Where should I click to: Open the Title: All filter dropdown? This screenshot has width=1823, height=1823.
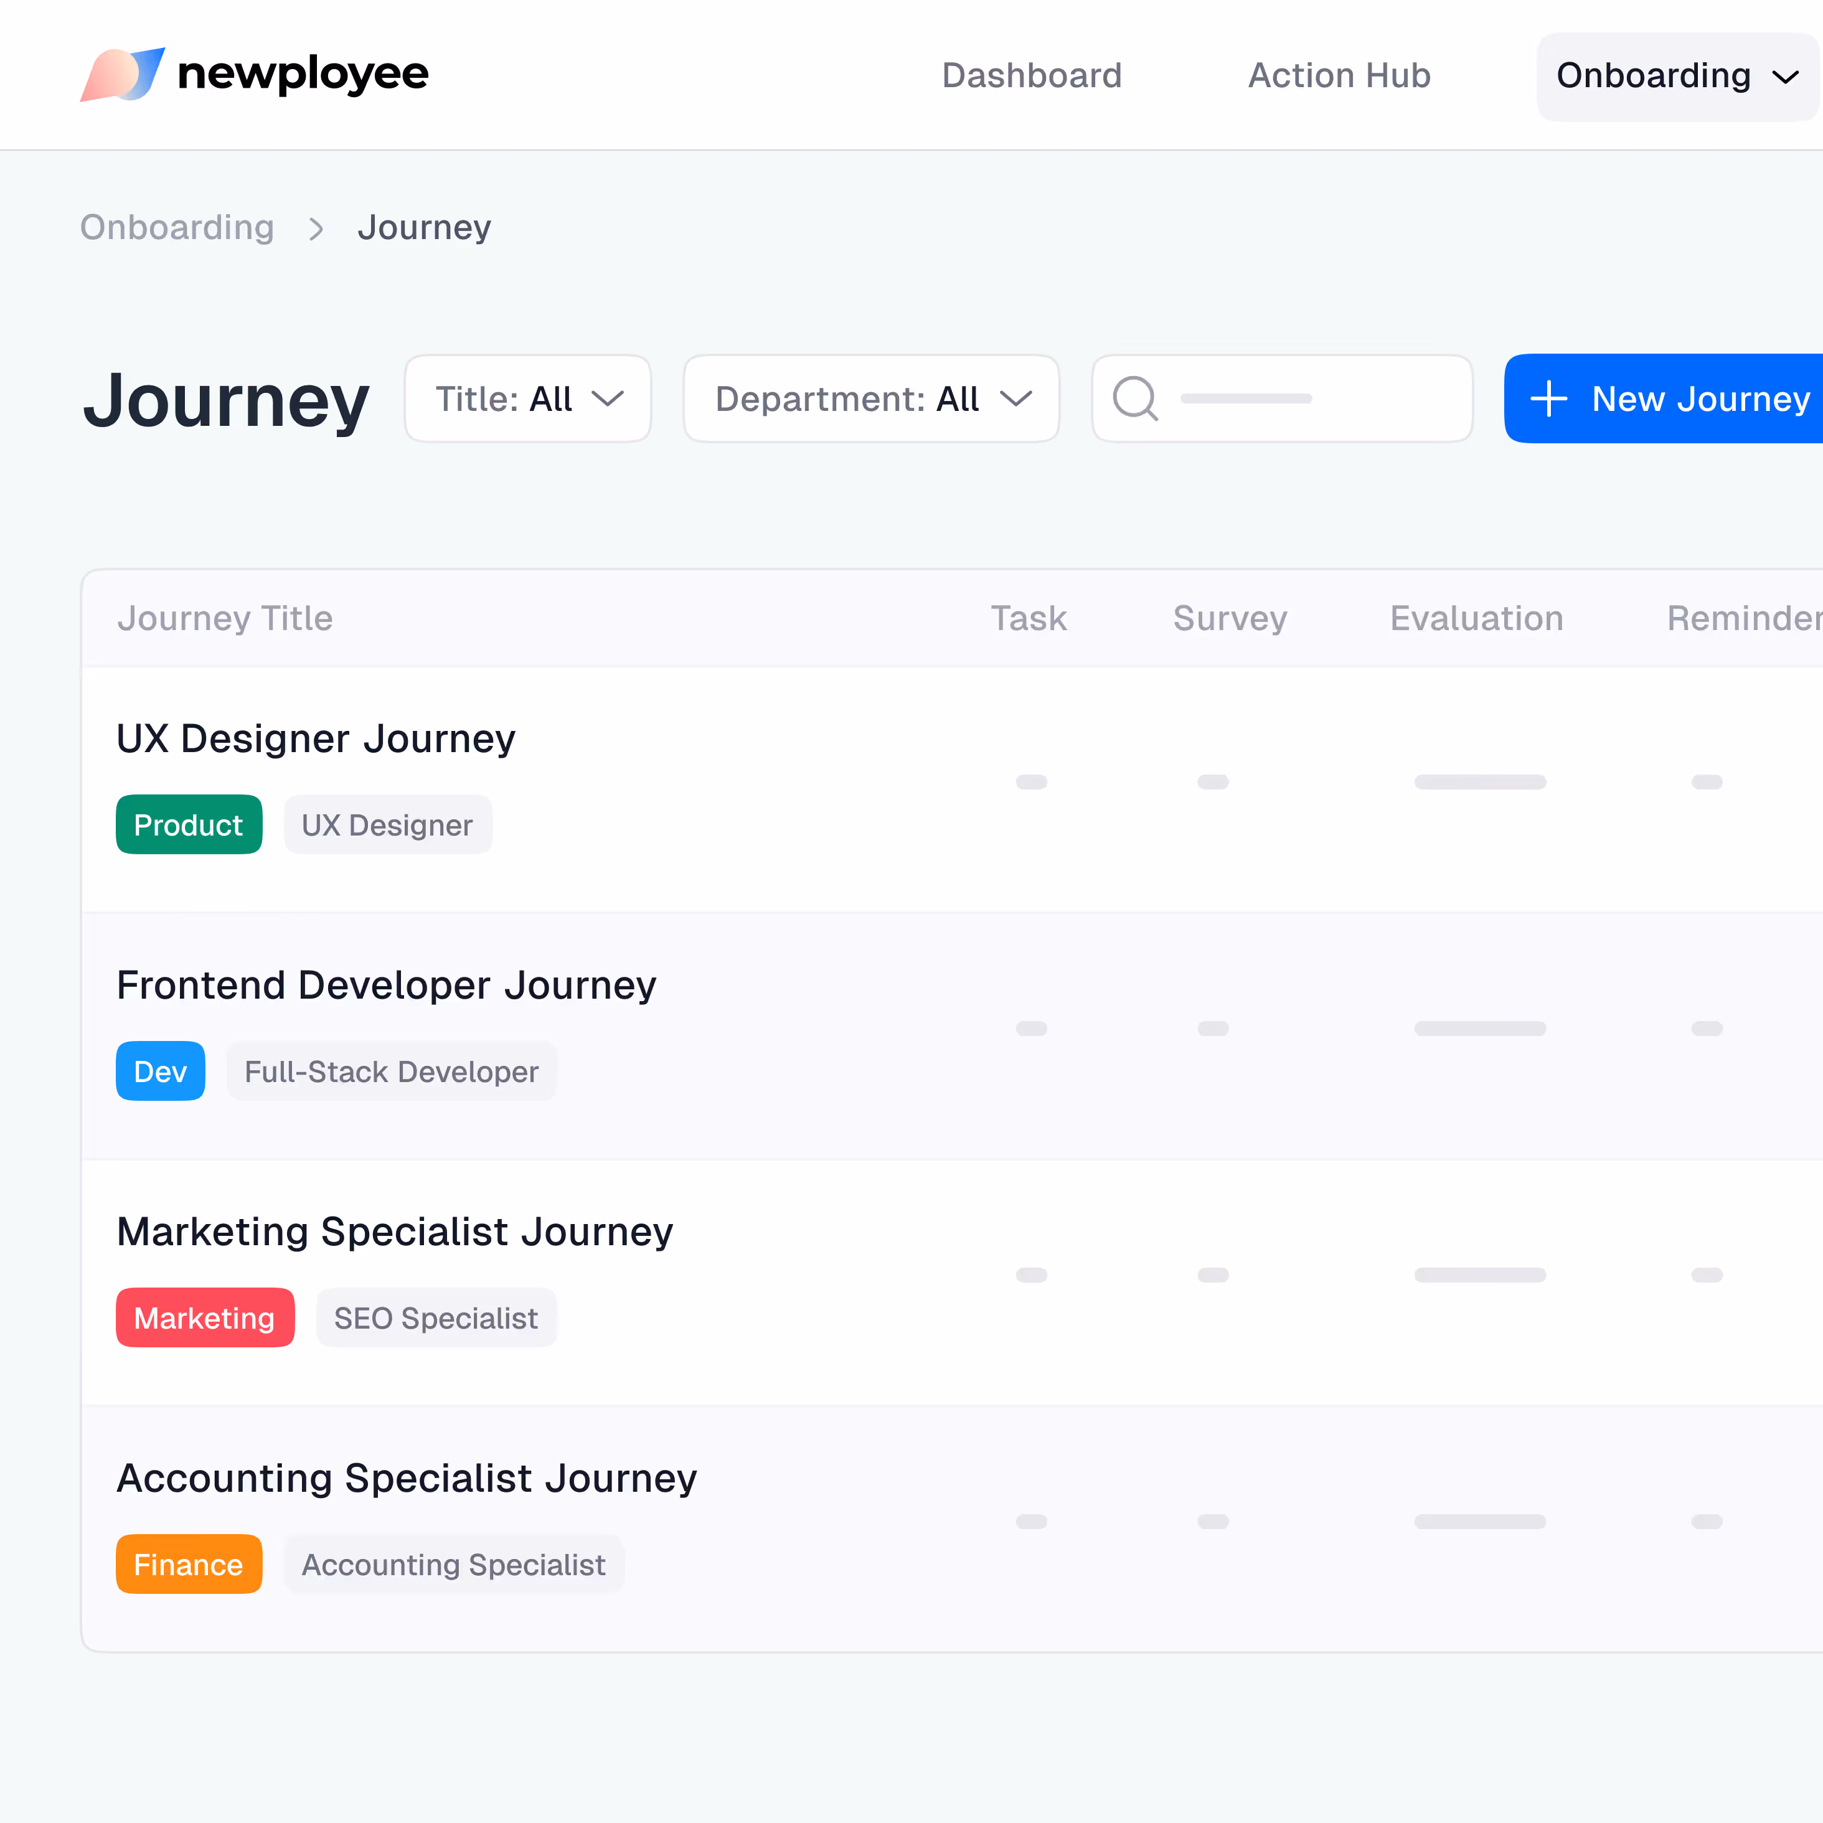click(x=527, y=398)
